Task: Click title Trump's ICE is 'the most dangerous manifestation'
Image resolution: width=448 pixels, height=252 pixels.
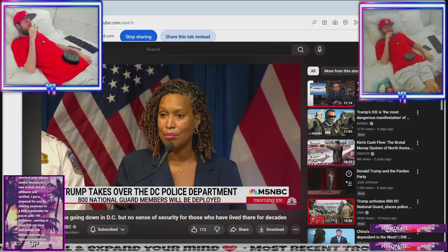Action: pyautogui.click(x=383, y=115)
